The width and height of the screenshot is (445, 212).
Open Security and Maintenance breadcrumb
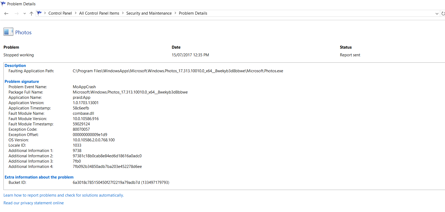[149, 13]
